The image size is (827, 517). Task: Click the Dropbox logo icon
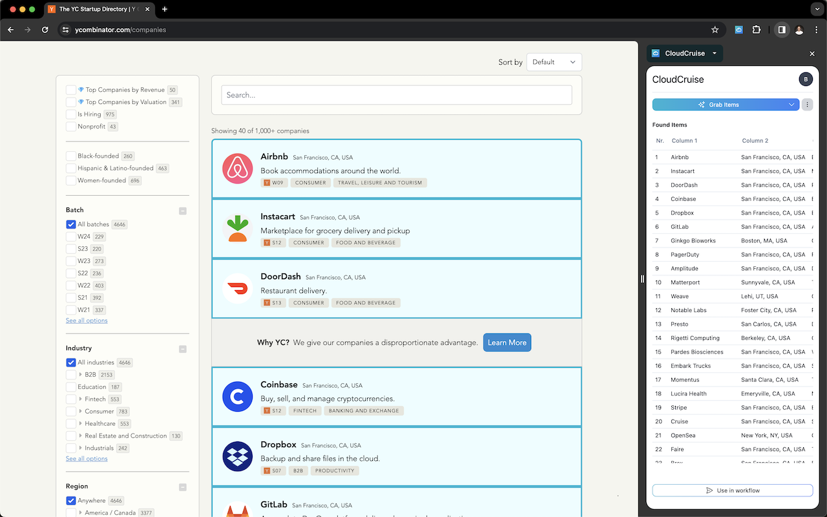tap(237, 456)
